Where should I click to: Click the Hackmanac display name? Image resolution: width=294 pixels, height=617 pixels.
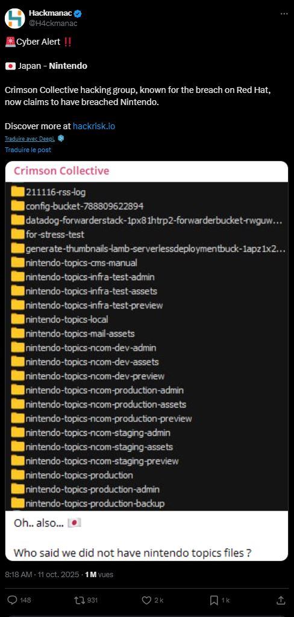(x=51, y=13)
